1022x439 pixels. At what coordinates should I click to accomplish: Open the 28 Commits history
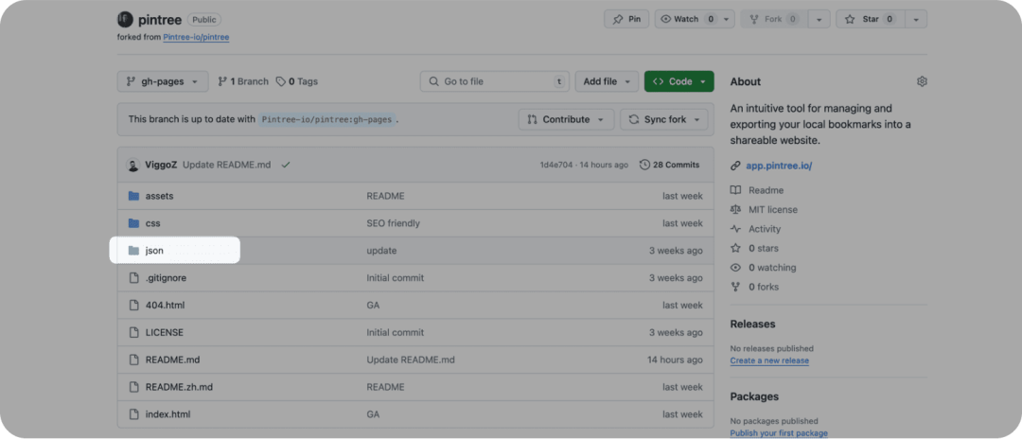(x=669, y=165)
